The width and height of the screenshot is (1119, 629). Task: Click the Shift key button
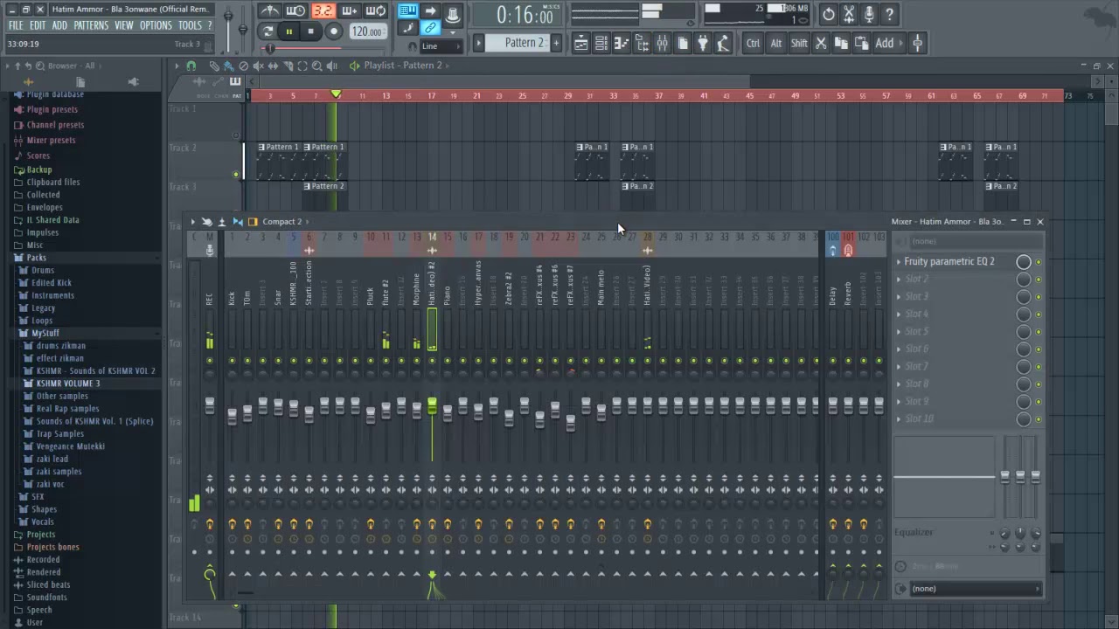click(799, 43)
